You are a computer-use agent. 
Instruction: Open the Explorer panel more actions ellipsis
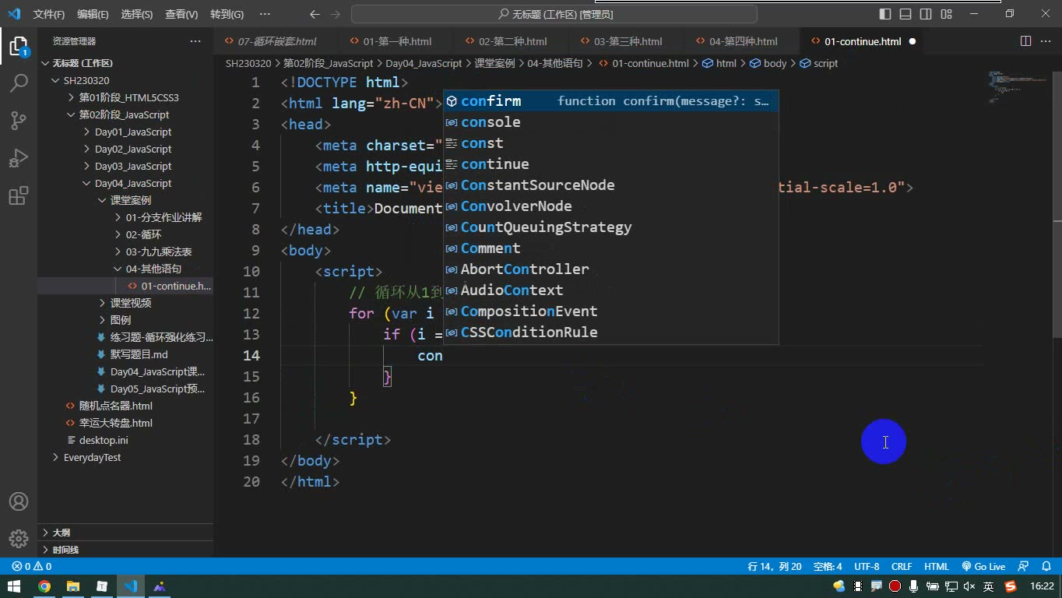click(195, 41)
